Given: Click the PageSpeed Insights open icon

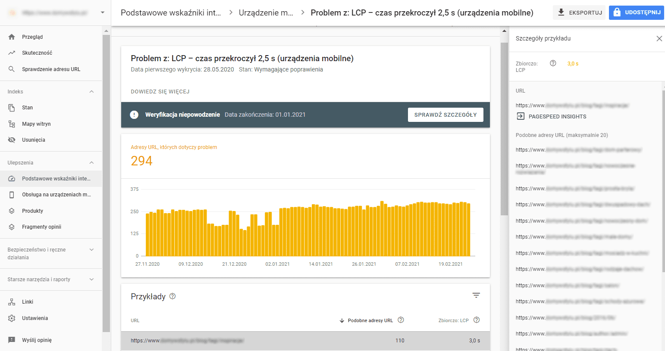Looking at the screenshot, I should tap(521, 116).
